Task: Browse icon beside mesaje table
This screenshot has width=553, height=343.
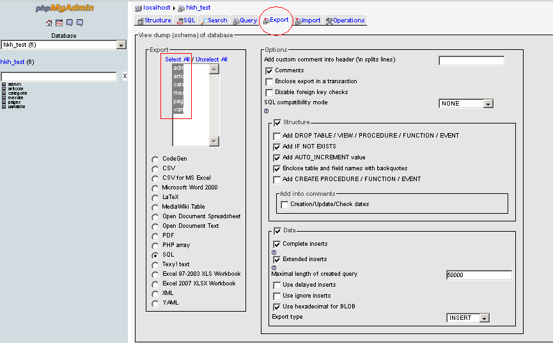Action: coord(4,98)
